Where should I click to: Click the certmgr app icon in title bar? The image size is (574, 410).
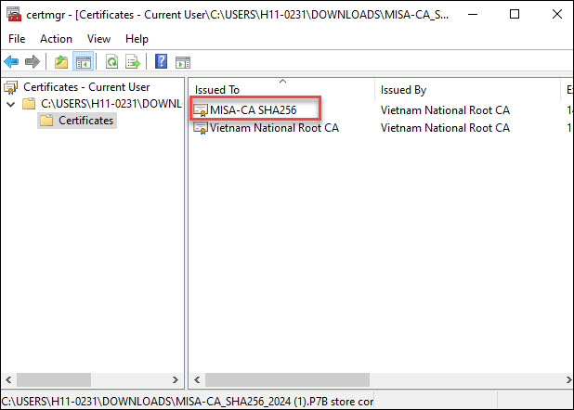click(x=14, y=14)
